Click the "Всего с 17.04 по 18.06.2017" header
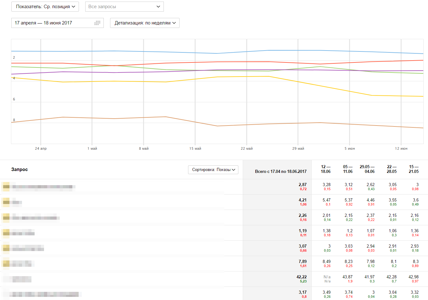 click(x=281, y=171)
